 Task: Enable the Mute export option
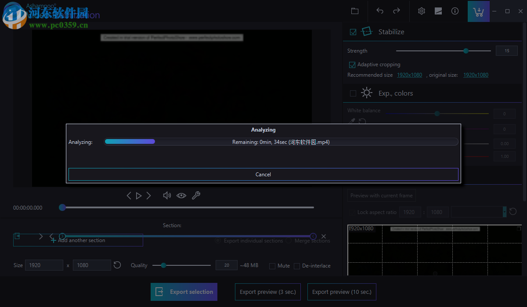tap(272, 266)
